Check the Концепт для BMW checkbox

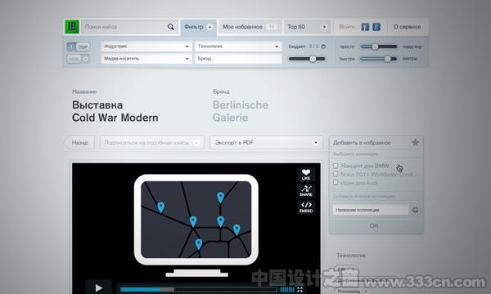[336, 166]
